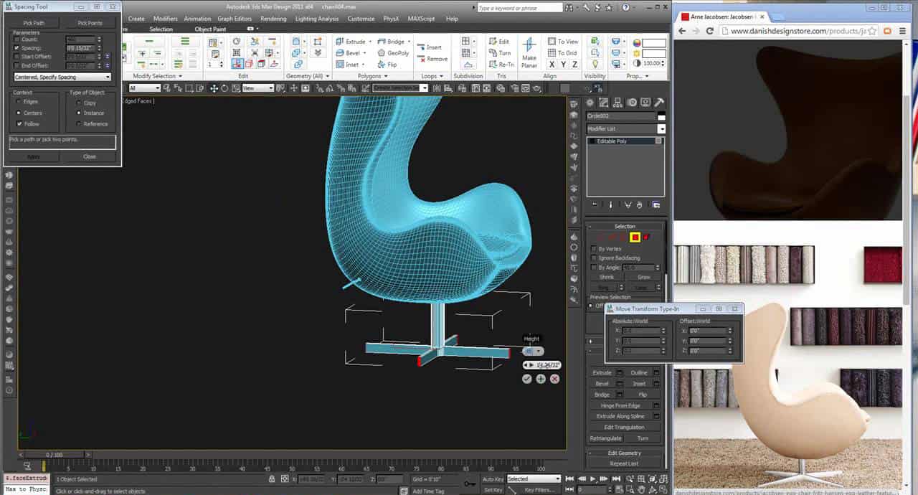This screenshot has width=918, height=495.
Task: Switch to the Object Paint ribbon tab
Action: pyautogui.click(x=210, y=29)
